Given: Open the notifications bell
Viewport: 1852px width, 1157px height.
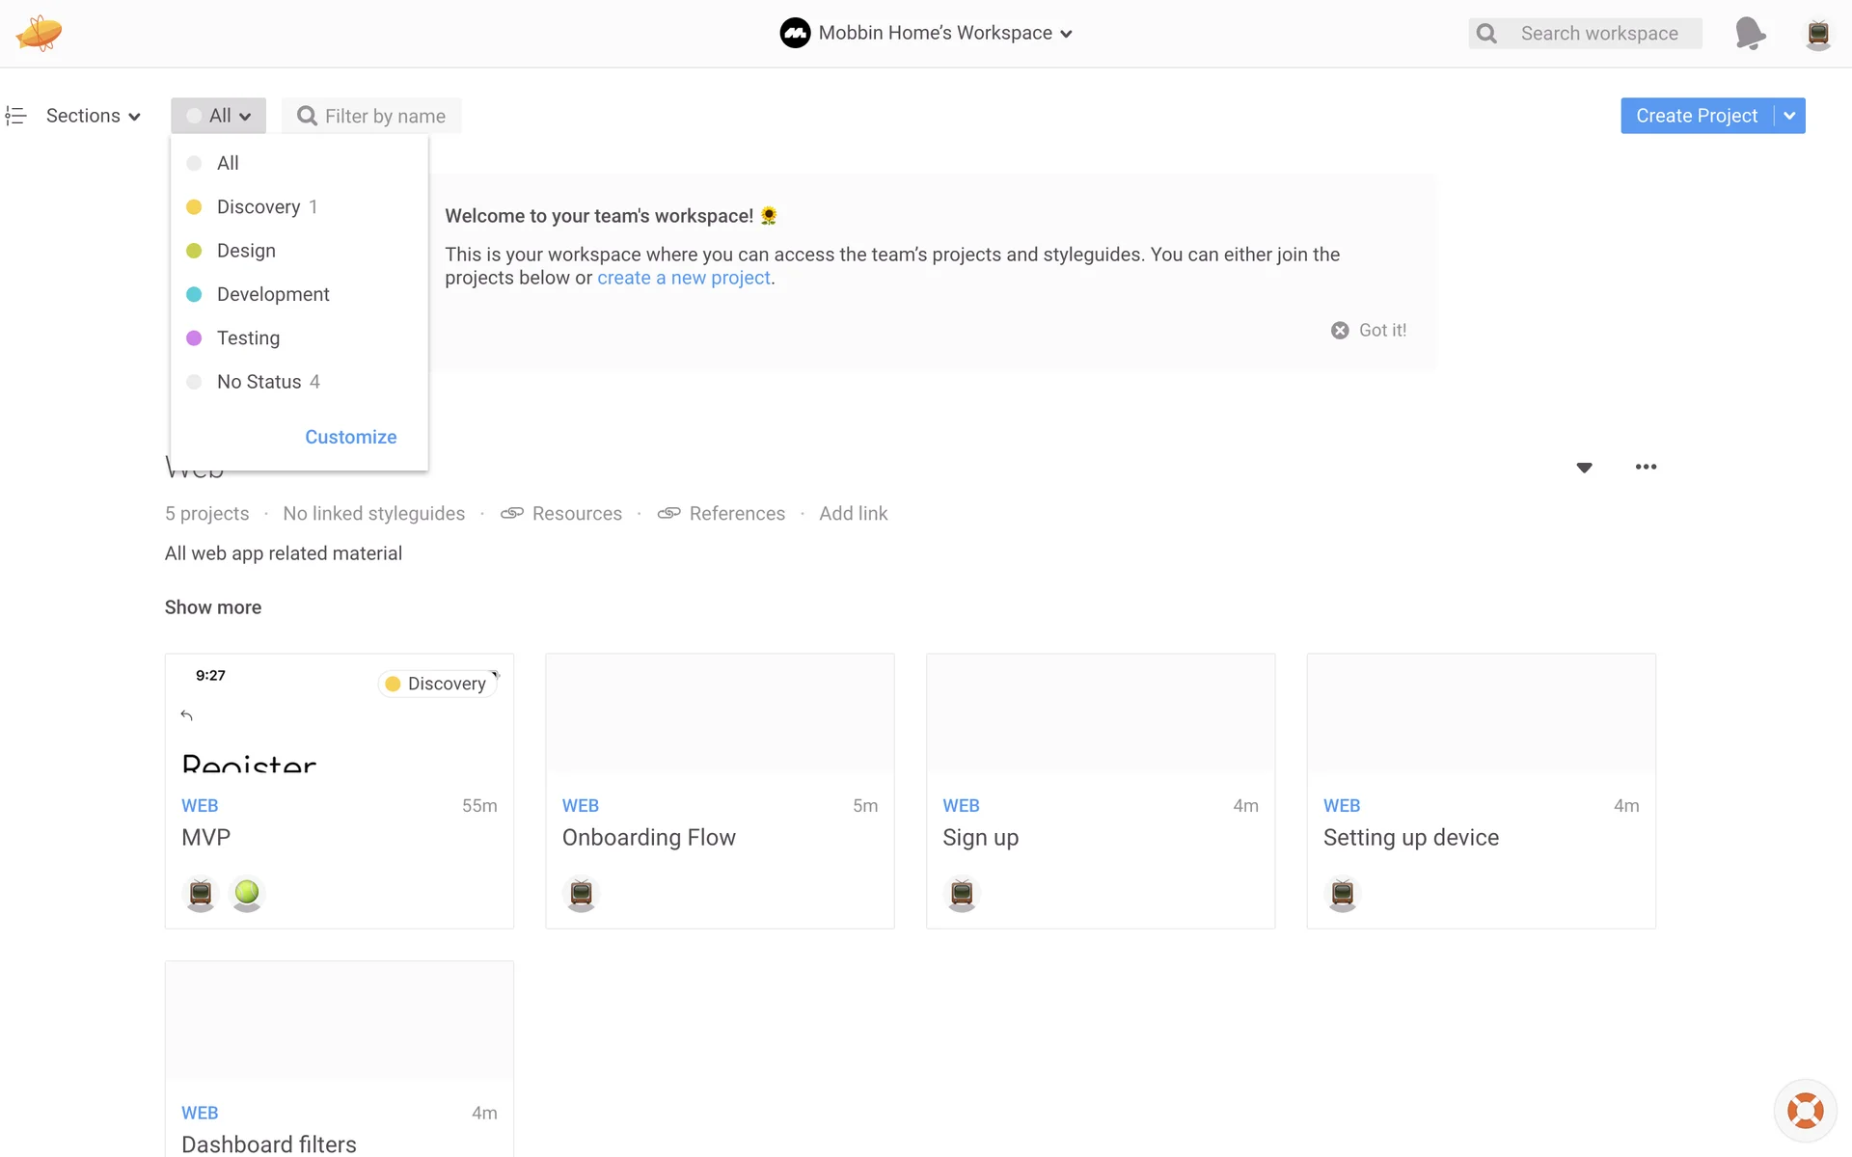Looking at the screenshot, I should point(1750,34).
